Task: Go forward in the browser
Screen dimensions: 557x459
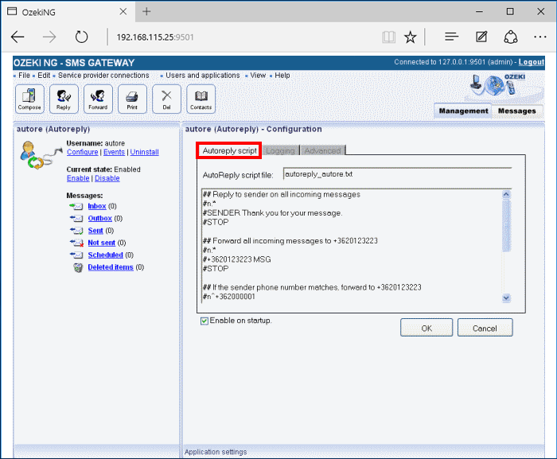Action: pos(49,37)
